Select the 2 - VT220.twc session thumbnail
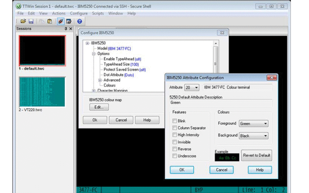The width and height of the screenshot is (309, 193). pos(42,92)
